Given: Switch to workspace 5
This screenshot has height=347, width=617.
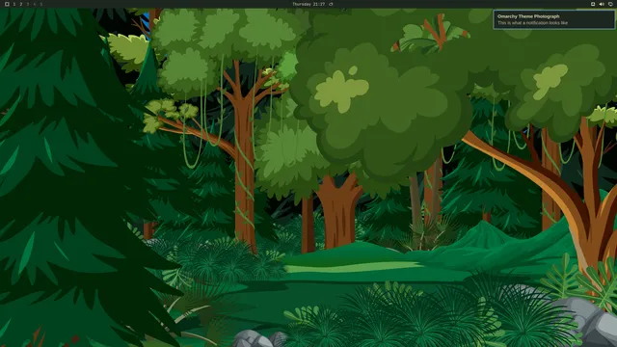Looking at the screenshot, I should (x=40, y=4).
